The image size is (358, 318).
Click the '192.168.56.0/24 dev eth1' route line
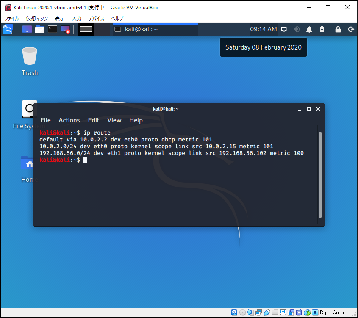(172, 153)
